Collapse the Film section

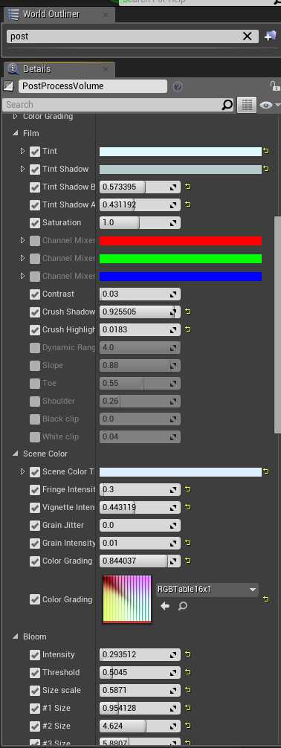pyautogui.click(x=16, y=134)
